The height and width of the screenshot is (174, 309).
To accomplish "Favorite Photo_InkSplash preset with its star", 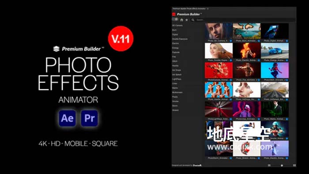I will 287,99.
